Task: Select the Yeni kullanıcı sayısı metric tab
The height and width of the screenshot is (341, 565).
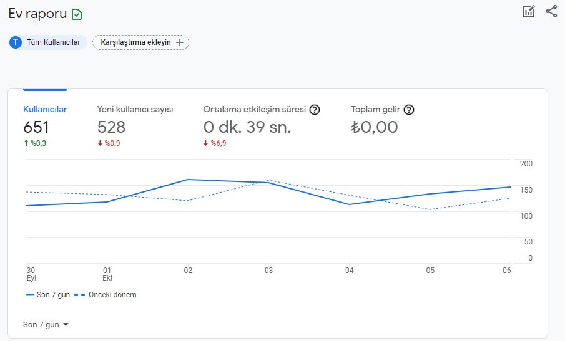Action: coord(135,126)
